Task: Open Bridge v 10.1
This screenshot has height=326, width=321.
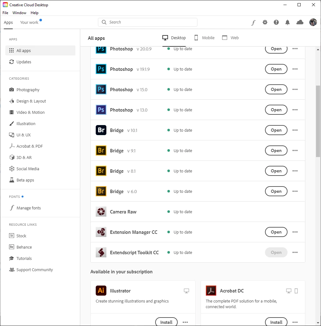Action: [276, 130]
